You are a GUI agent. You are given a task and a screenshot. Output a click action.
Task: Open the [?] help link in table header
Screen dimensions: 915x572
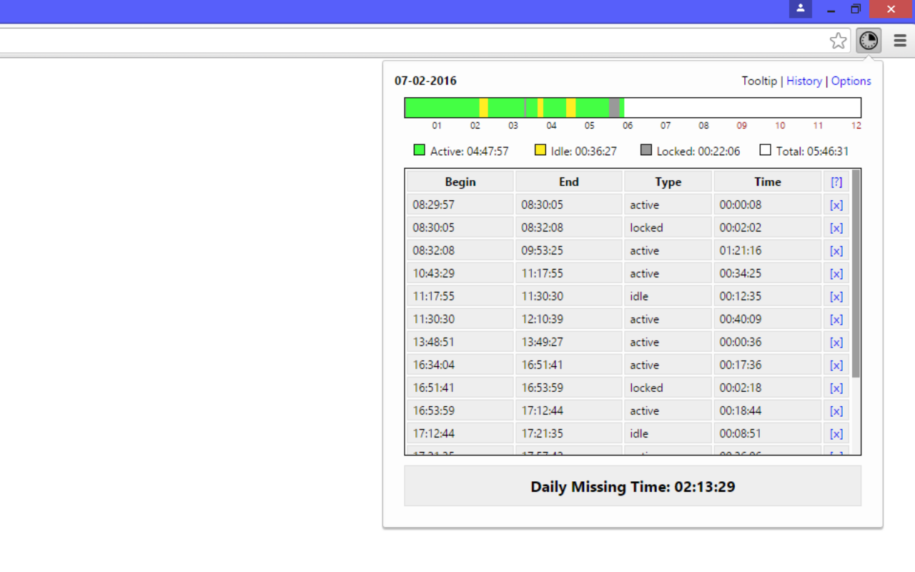836,182
